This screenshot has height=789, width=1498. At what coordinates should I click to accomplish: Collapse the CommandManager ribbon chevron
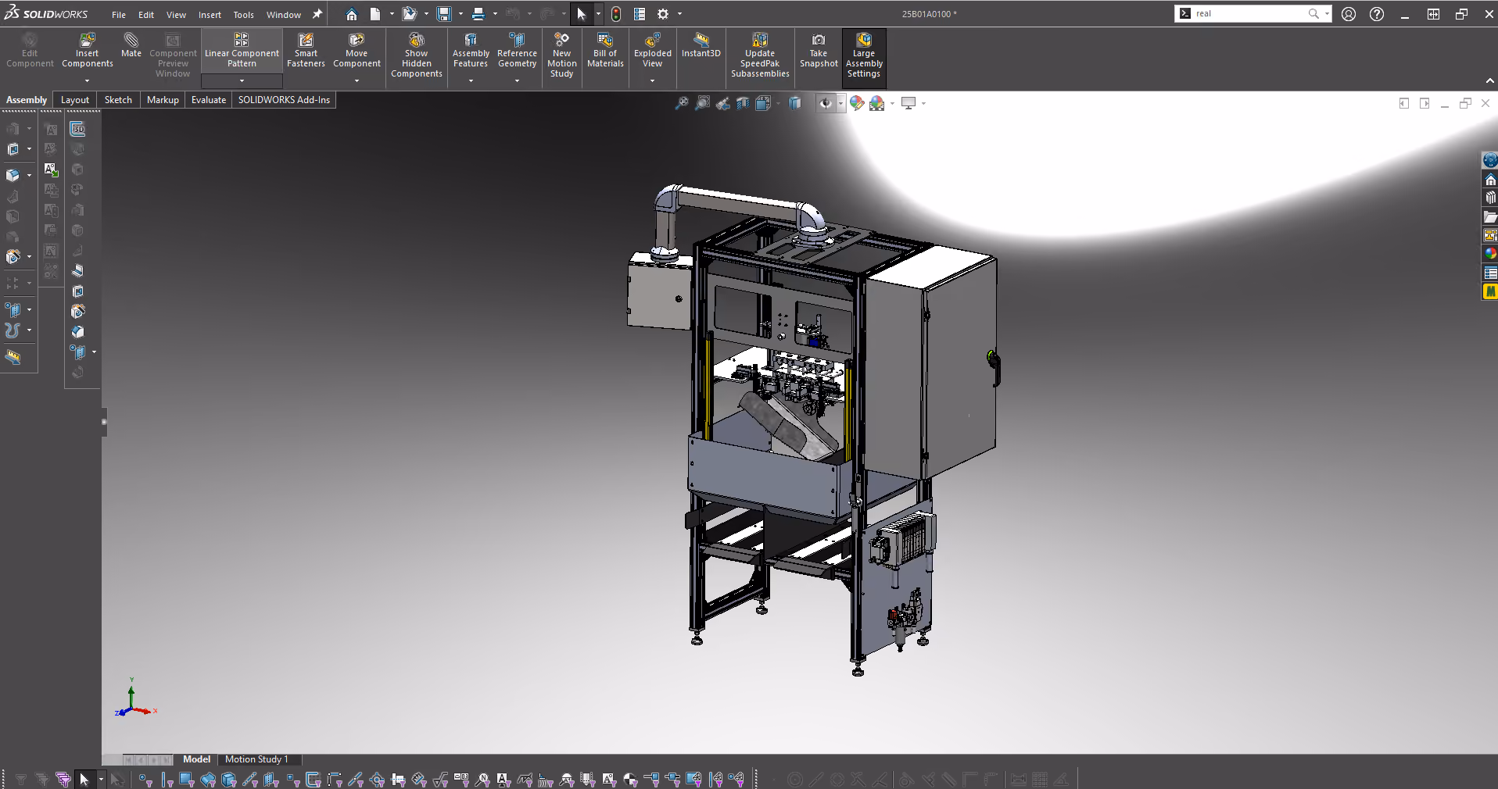[x=1489, y=80]
